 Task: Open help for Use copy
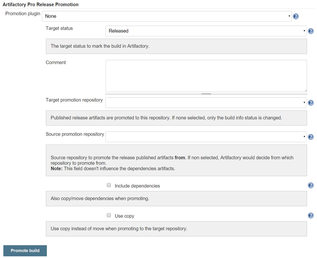tap(311, 215)
